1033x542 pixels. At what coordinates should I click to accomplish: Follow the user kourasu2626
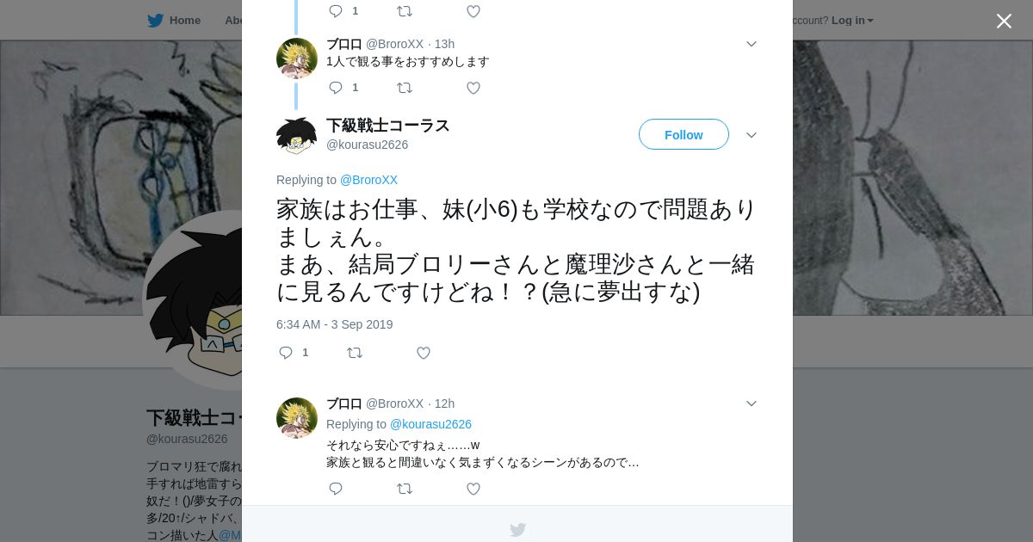coord(684,134)
